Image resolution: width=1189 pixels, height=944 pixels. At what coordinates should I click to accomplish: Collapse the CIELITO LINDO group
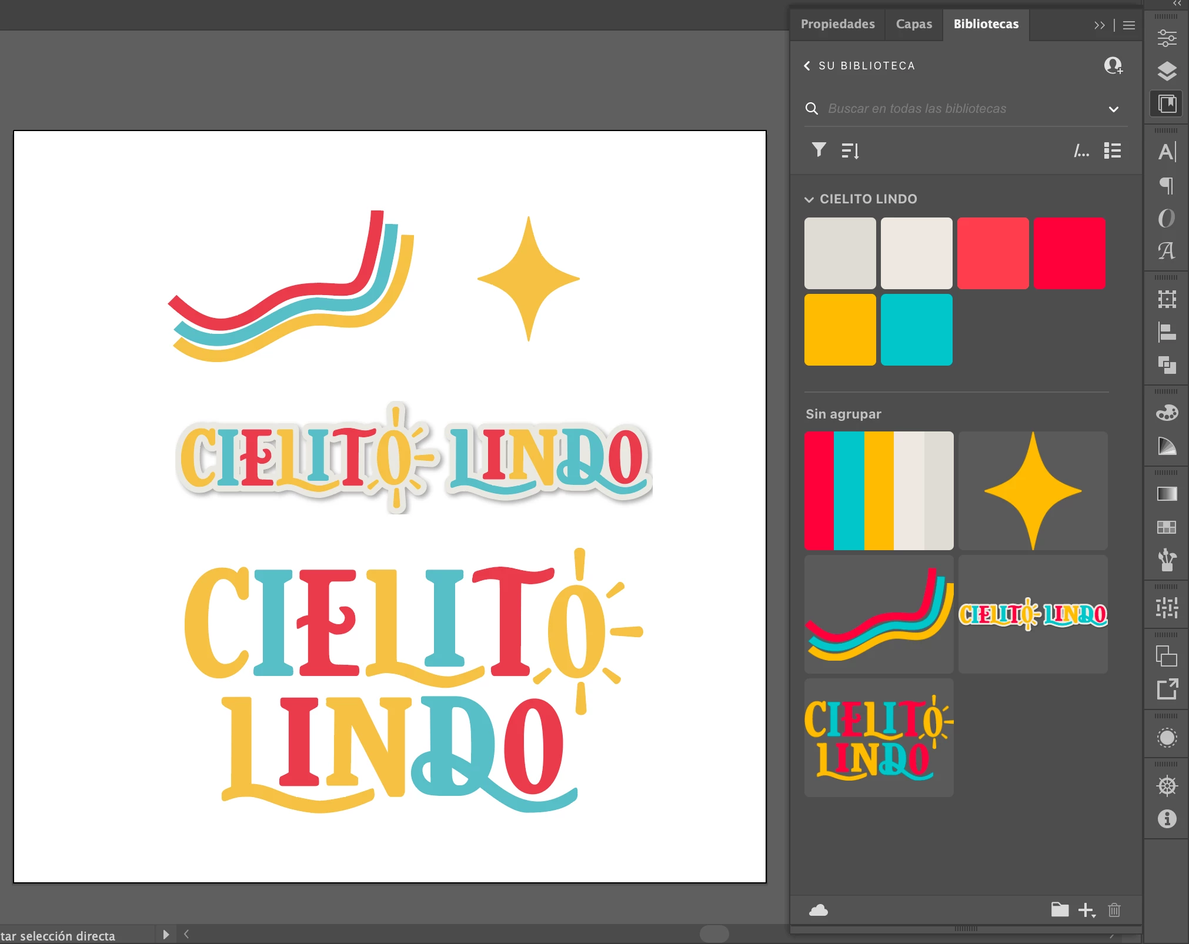[809, 199]
